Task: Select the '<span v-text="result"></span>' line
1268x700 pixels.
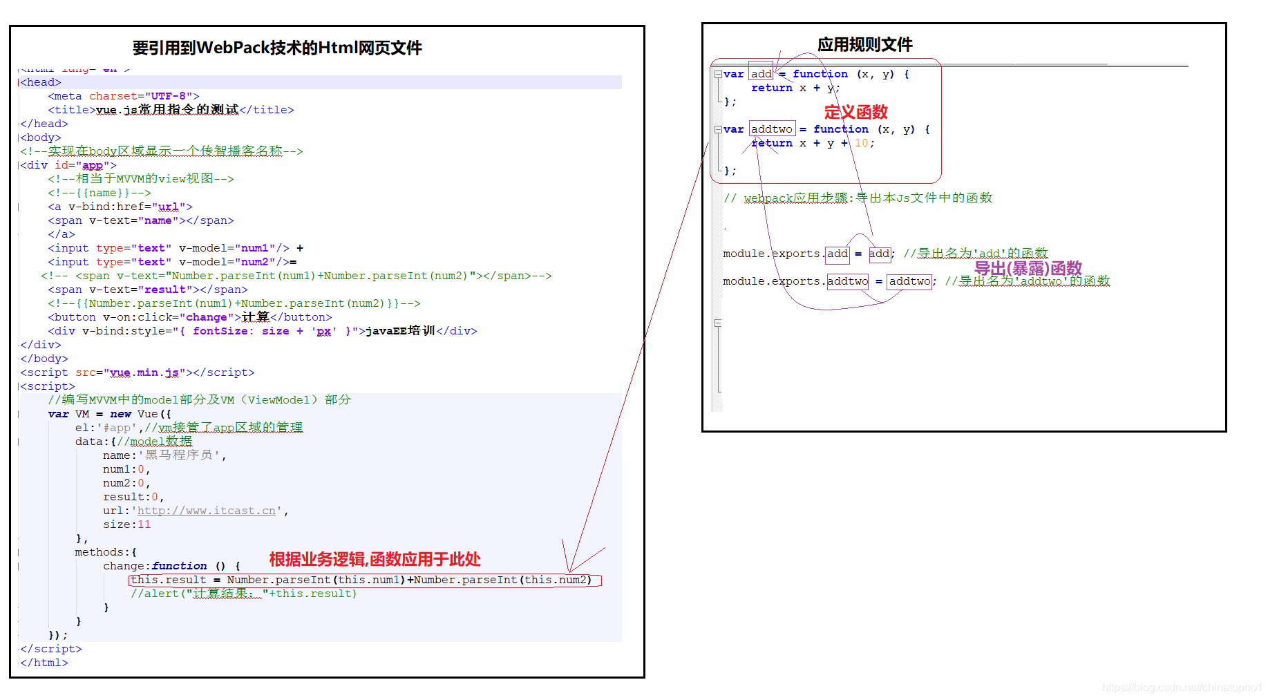Action: coord(148,290)
